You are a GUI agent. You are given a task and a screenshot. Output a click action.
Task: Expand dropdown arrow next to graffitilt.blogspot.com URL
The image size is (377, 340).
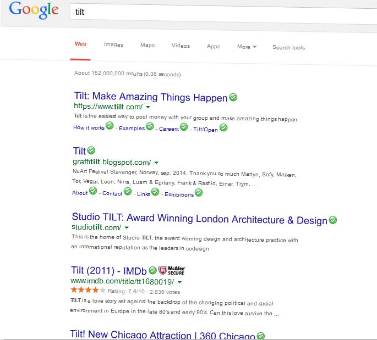click(156, 163)
